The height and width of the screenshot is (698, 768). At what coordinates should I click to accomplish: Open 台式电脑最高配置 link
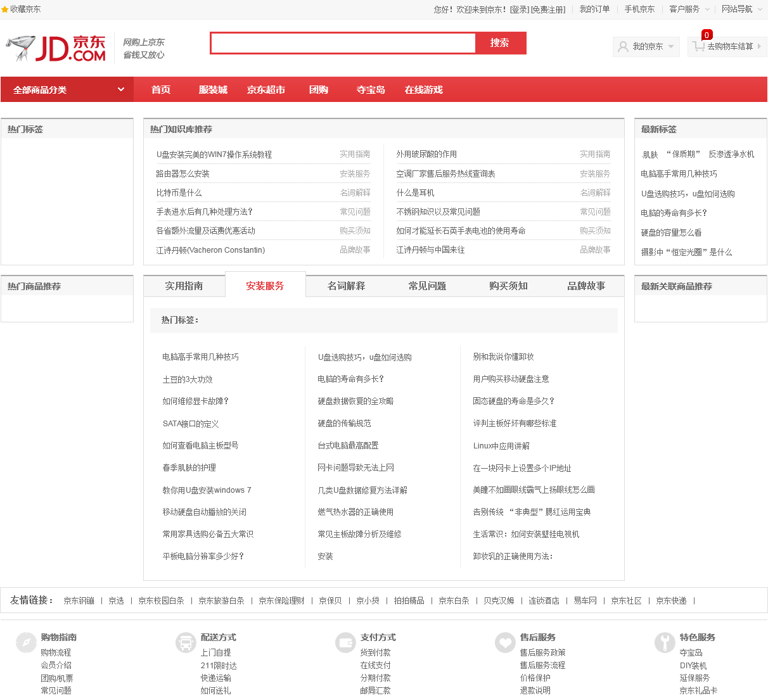349,445
